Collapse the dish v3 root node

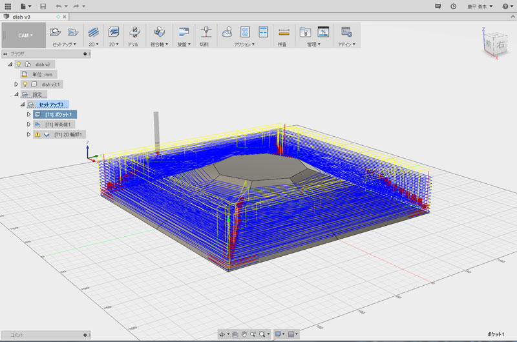pyautogui.click(x=10, y=64)
